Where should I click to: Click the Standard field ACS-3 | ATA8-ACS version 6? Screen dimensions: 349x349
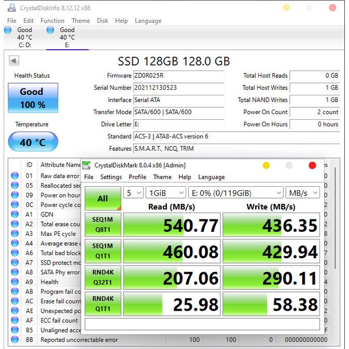pyautogui.click(x=236, y=136)
